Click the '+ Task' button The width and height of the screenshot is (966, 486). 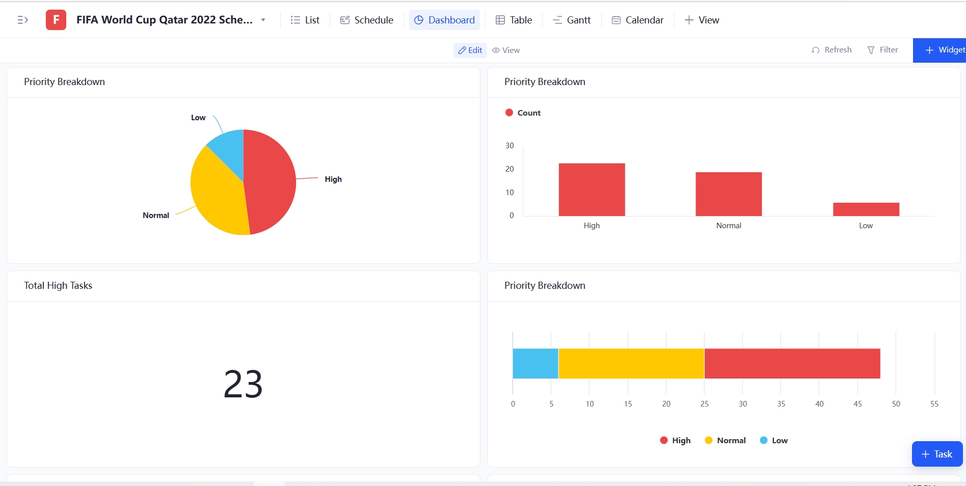coord(936,454)
